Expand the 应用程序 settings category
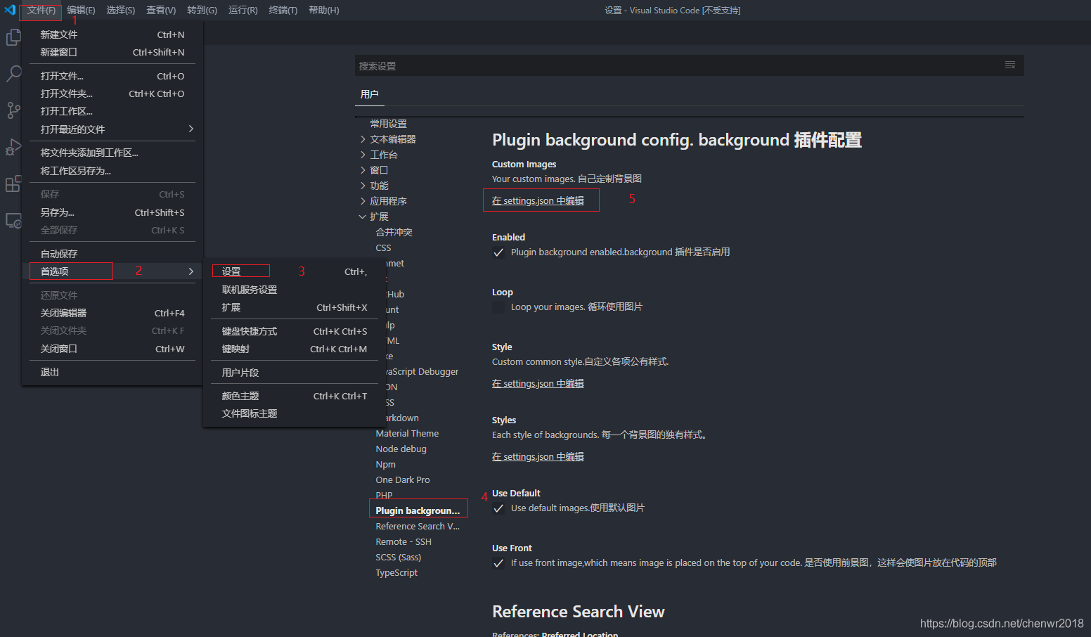The height and width of the screenshot is (637, 1091). pyautogui.click(x=363, y=201)
